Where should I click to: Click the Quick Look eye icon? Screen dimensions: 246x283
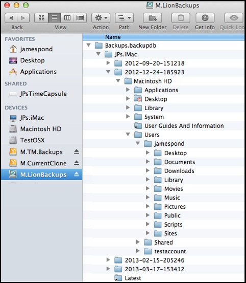pyautogui.click(x=234, y=18)
